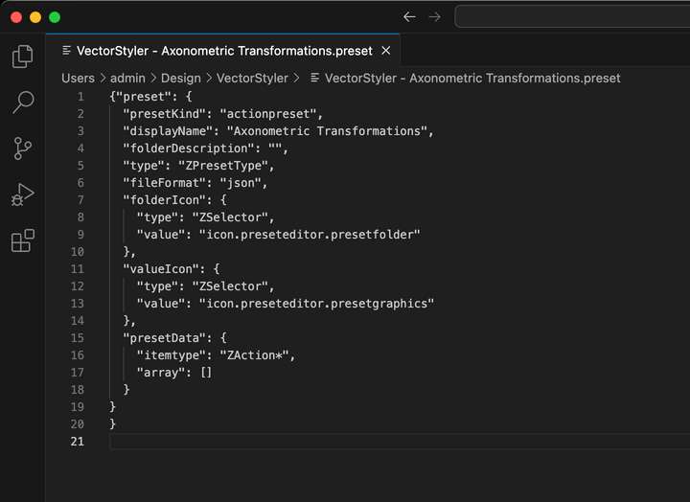Open the VectorStyler folder breadcrumb segment
The height and width of the screenshot is (502, 690).
pyautogui.click(x=252, y=79)
